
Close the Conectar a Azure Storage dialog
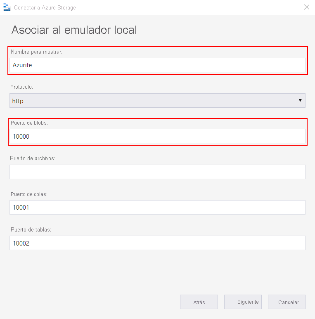[306, 7]
